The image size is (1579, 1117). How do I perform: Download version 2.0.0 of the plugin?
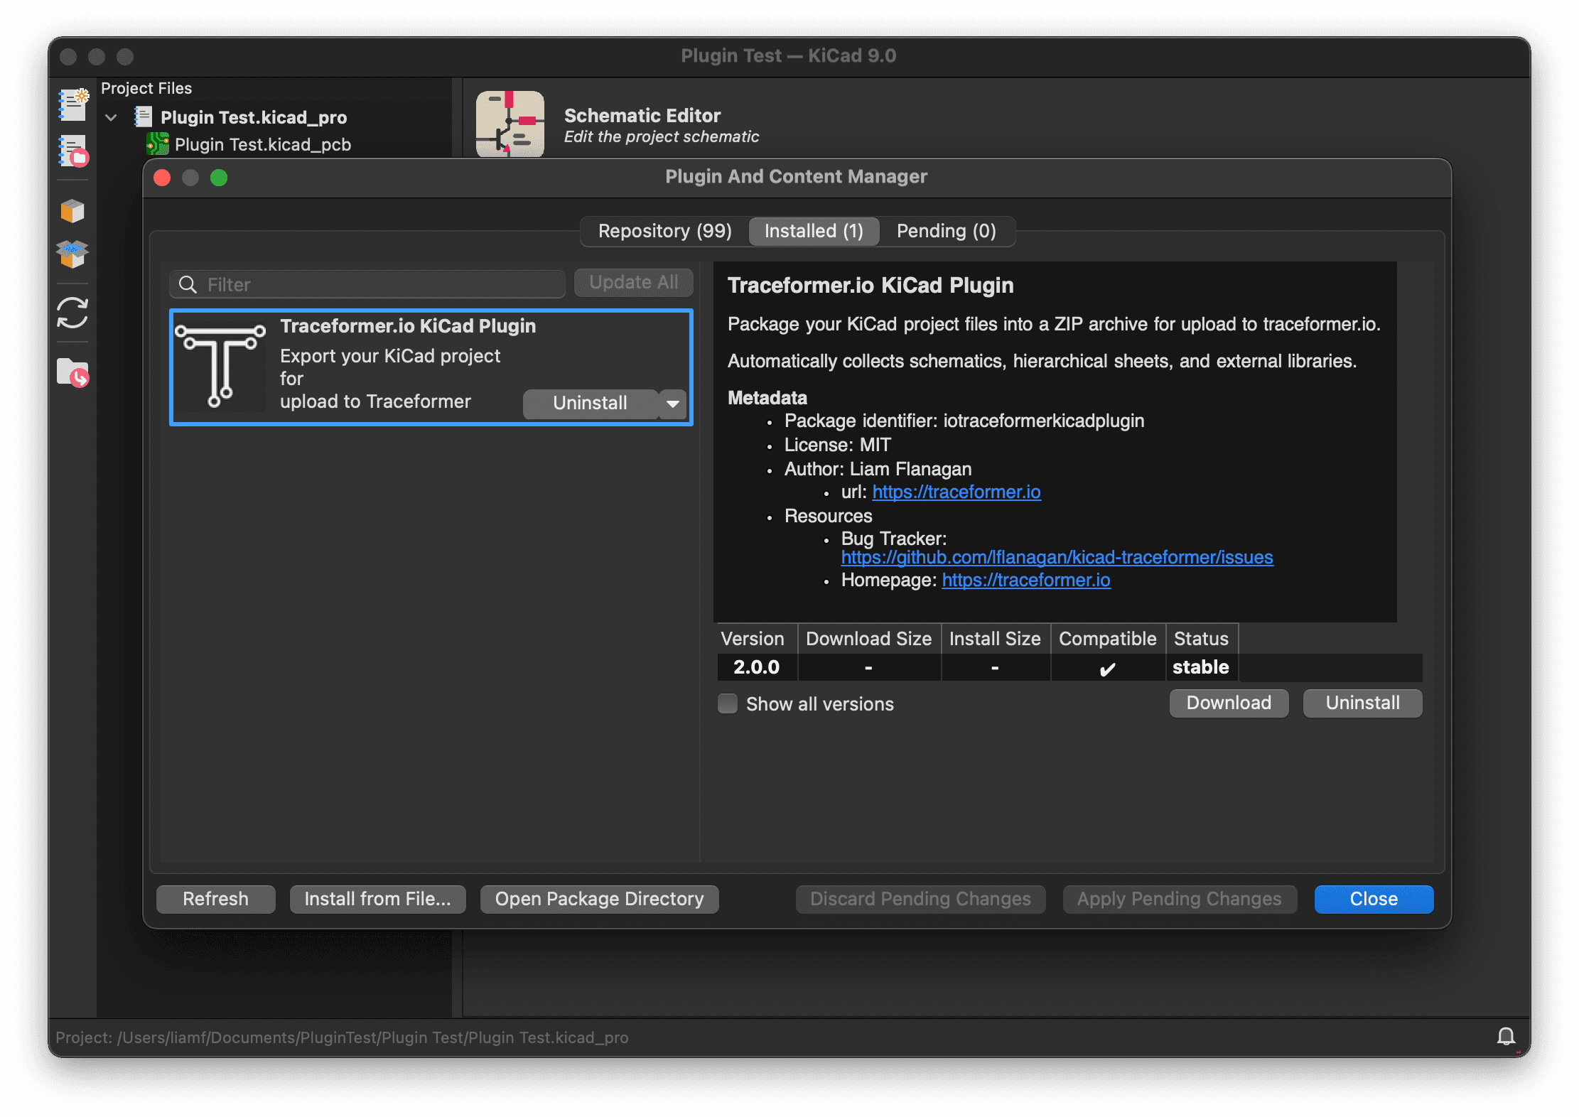pyautogui.click(x=1228, y=703)
